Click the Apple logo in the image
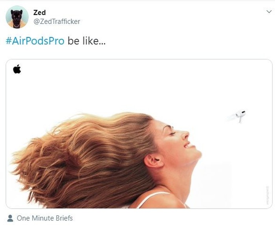 pos(17,69)
